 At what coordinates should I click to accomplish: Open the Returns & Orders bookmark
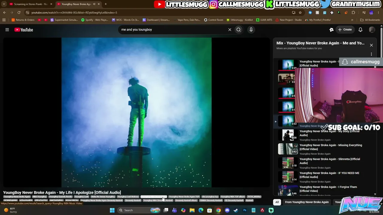pos(23,20)
